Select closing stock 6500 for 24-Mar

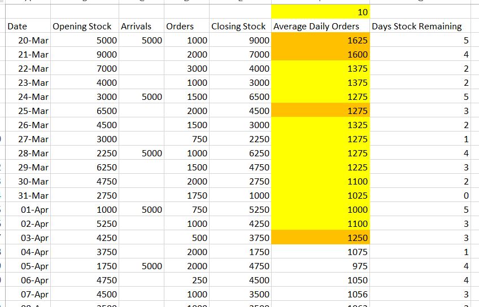click(x=241, y=97)
